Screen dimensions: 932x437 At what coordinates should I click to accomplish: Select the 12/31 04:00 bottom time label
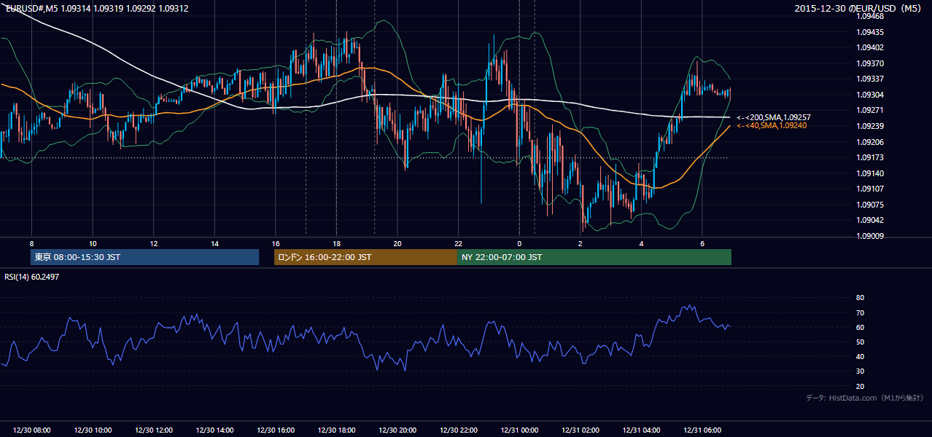tap(641, 430)
